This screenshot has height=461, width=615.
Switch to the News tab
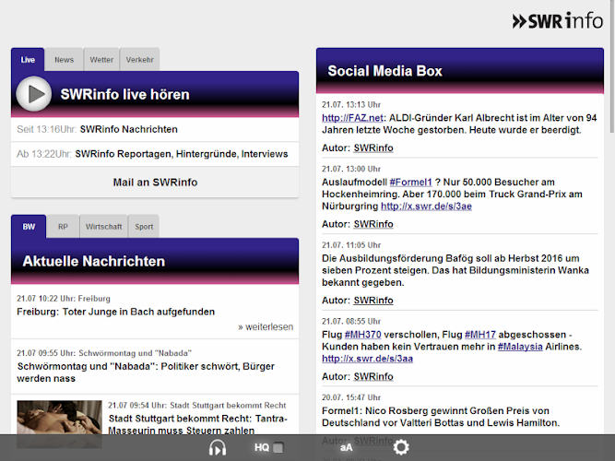pos(64,60)
